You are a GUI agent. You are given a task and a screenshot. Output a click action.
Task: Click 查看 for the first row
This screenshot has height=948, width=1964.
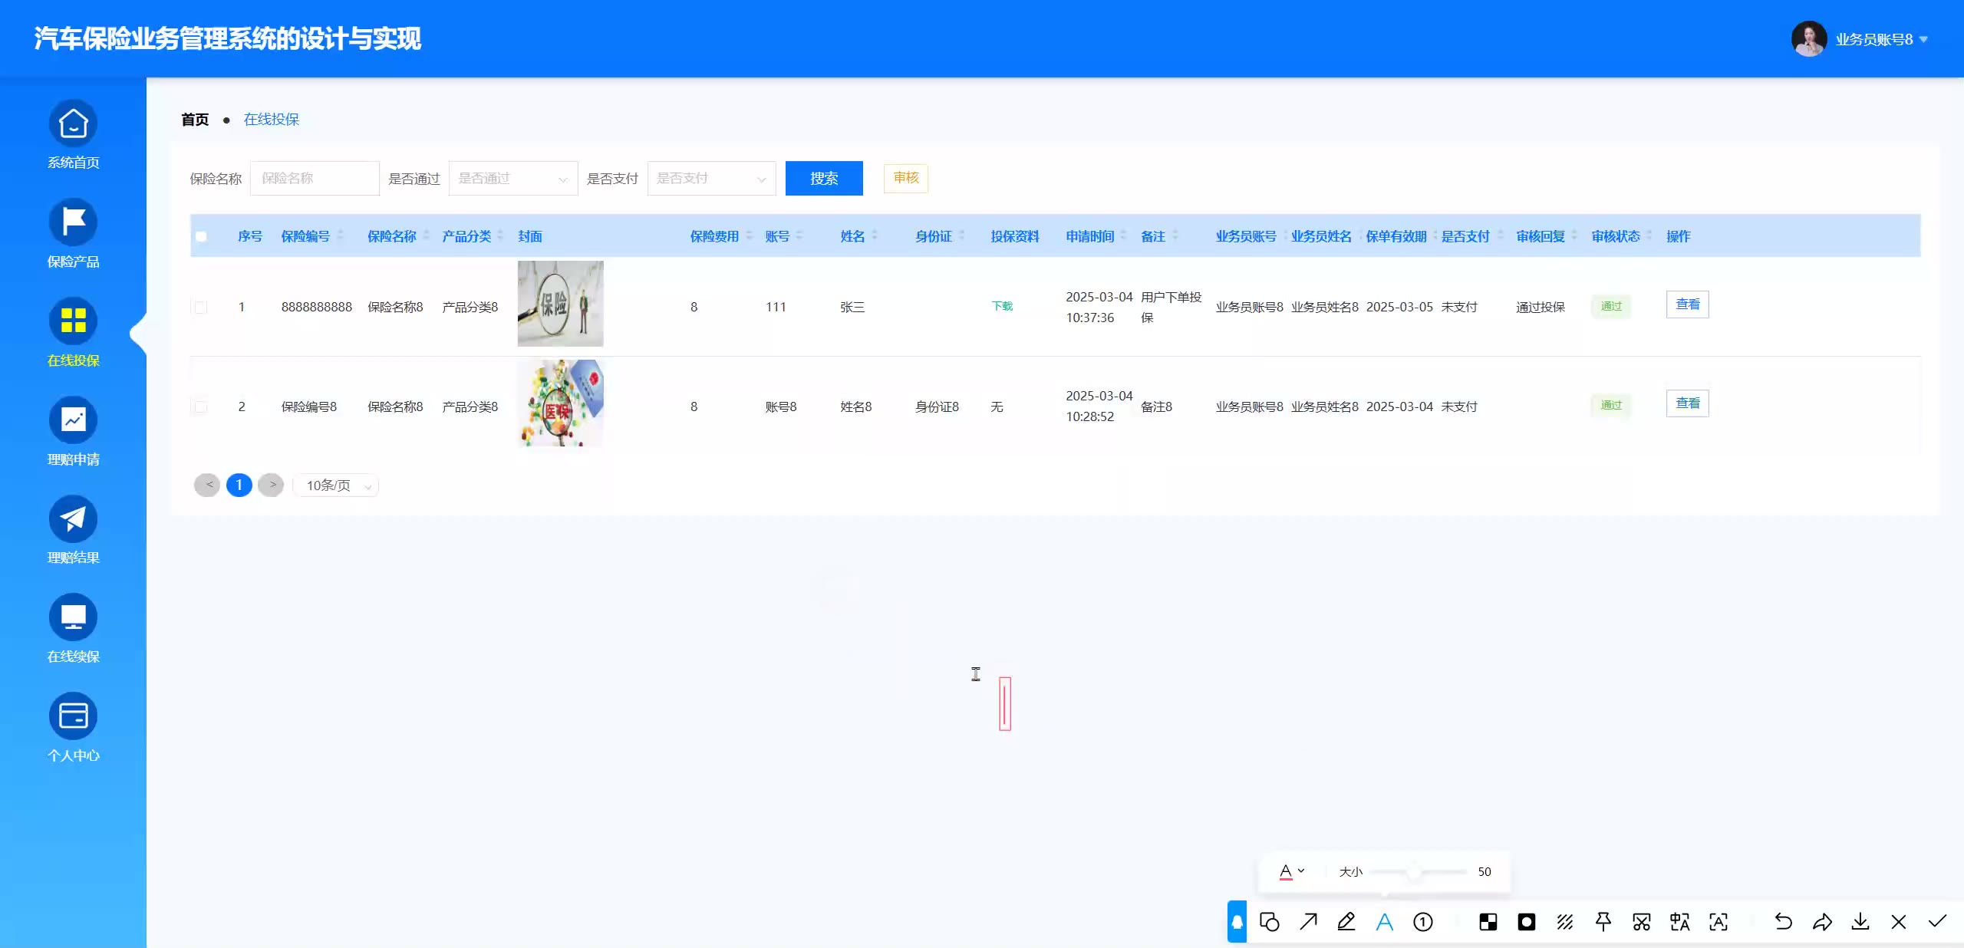tap(1687, 304)
